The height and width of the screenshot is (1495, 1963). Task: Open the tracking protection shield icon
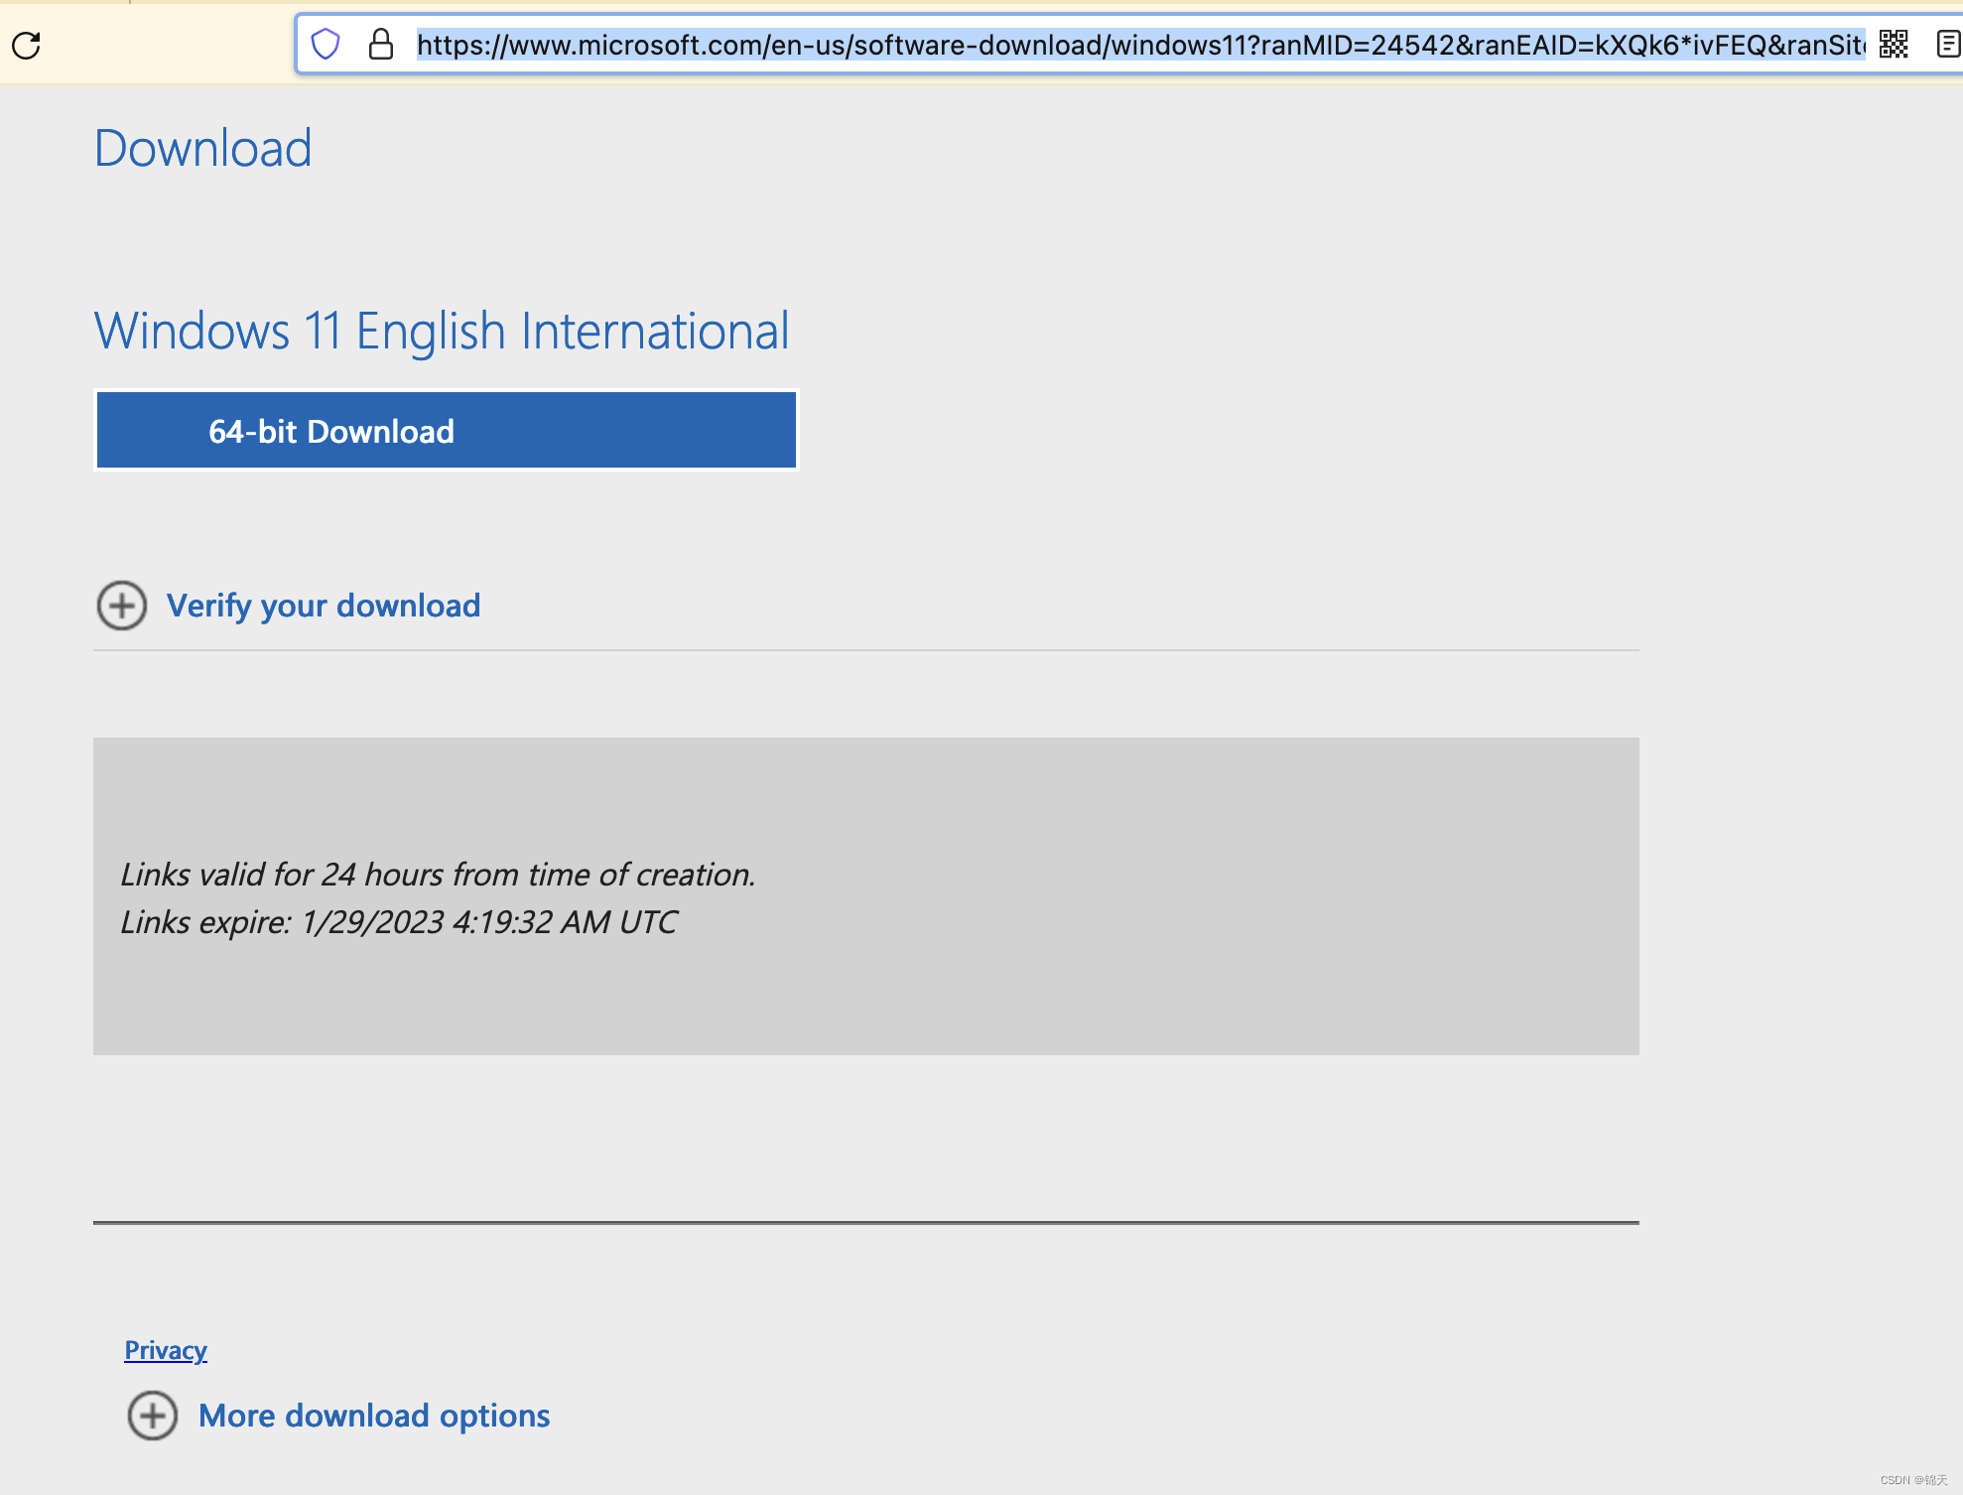(x=326, y=45)
